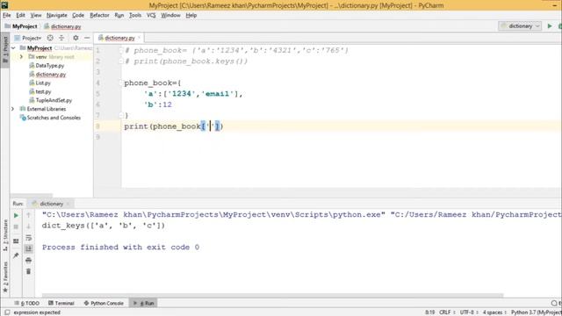Open the File menu
562x316 pixels.
click(x=7, y=15)
